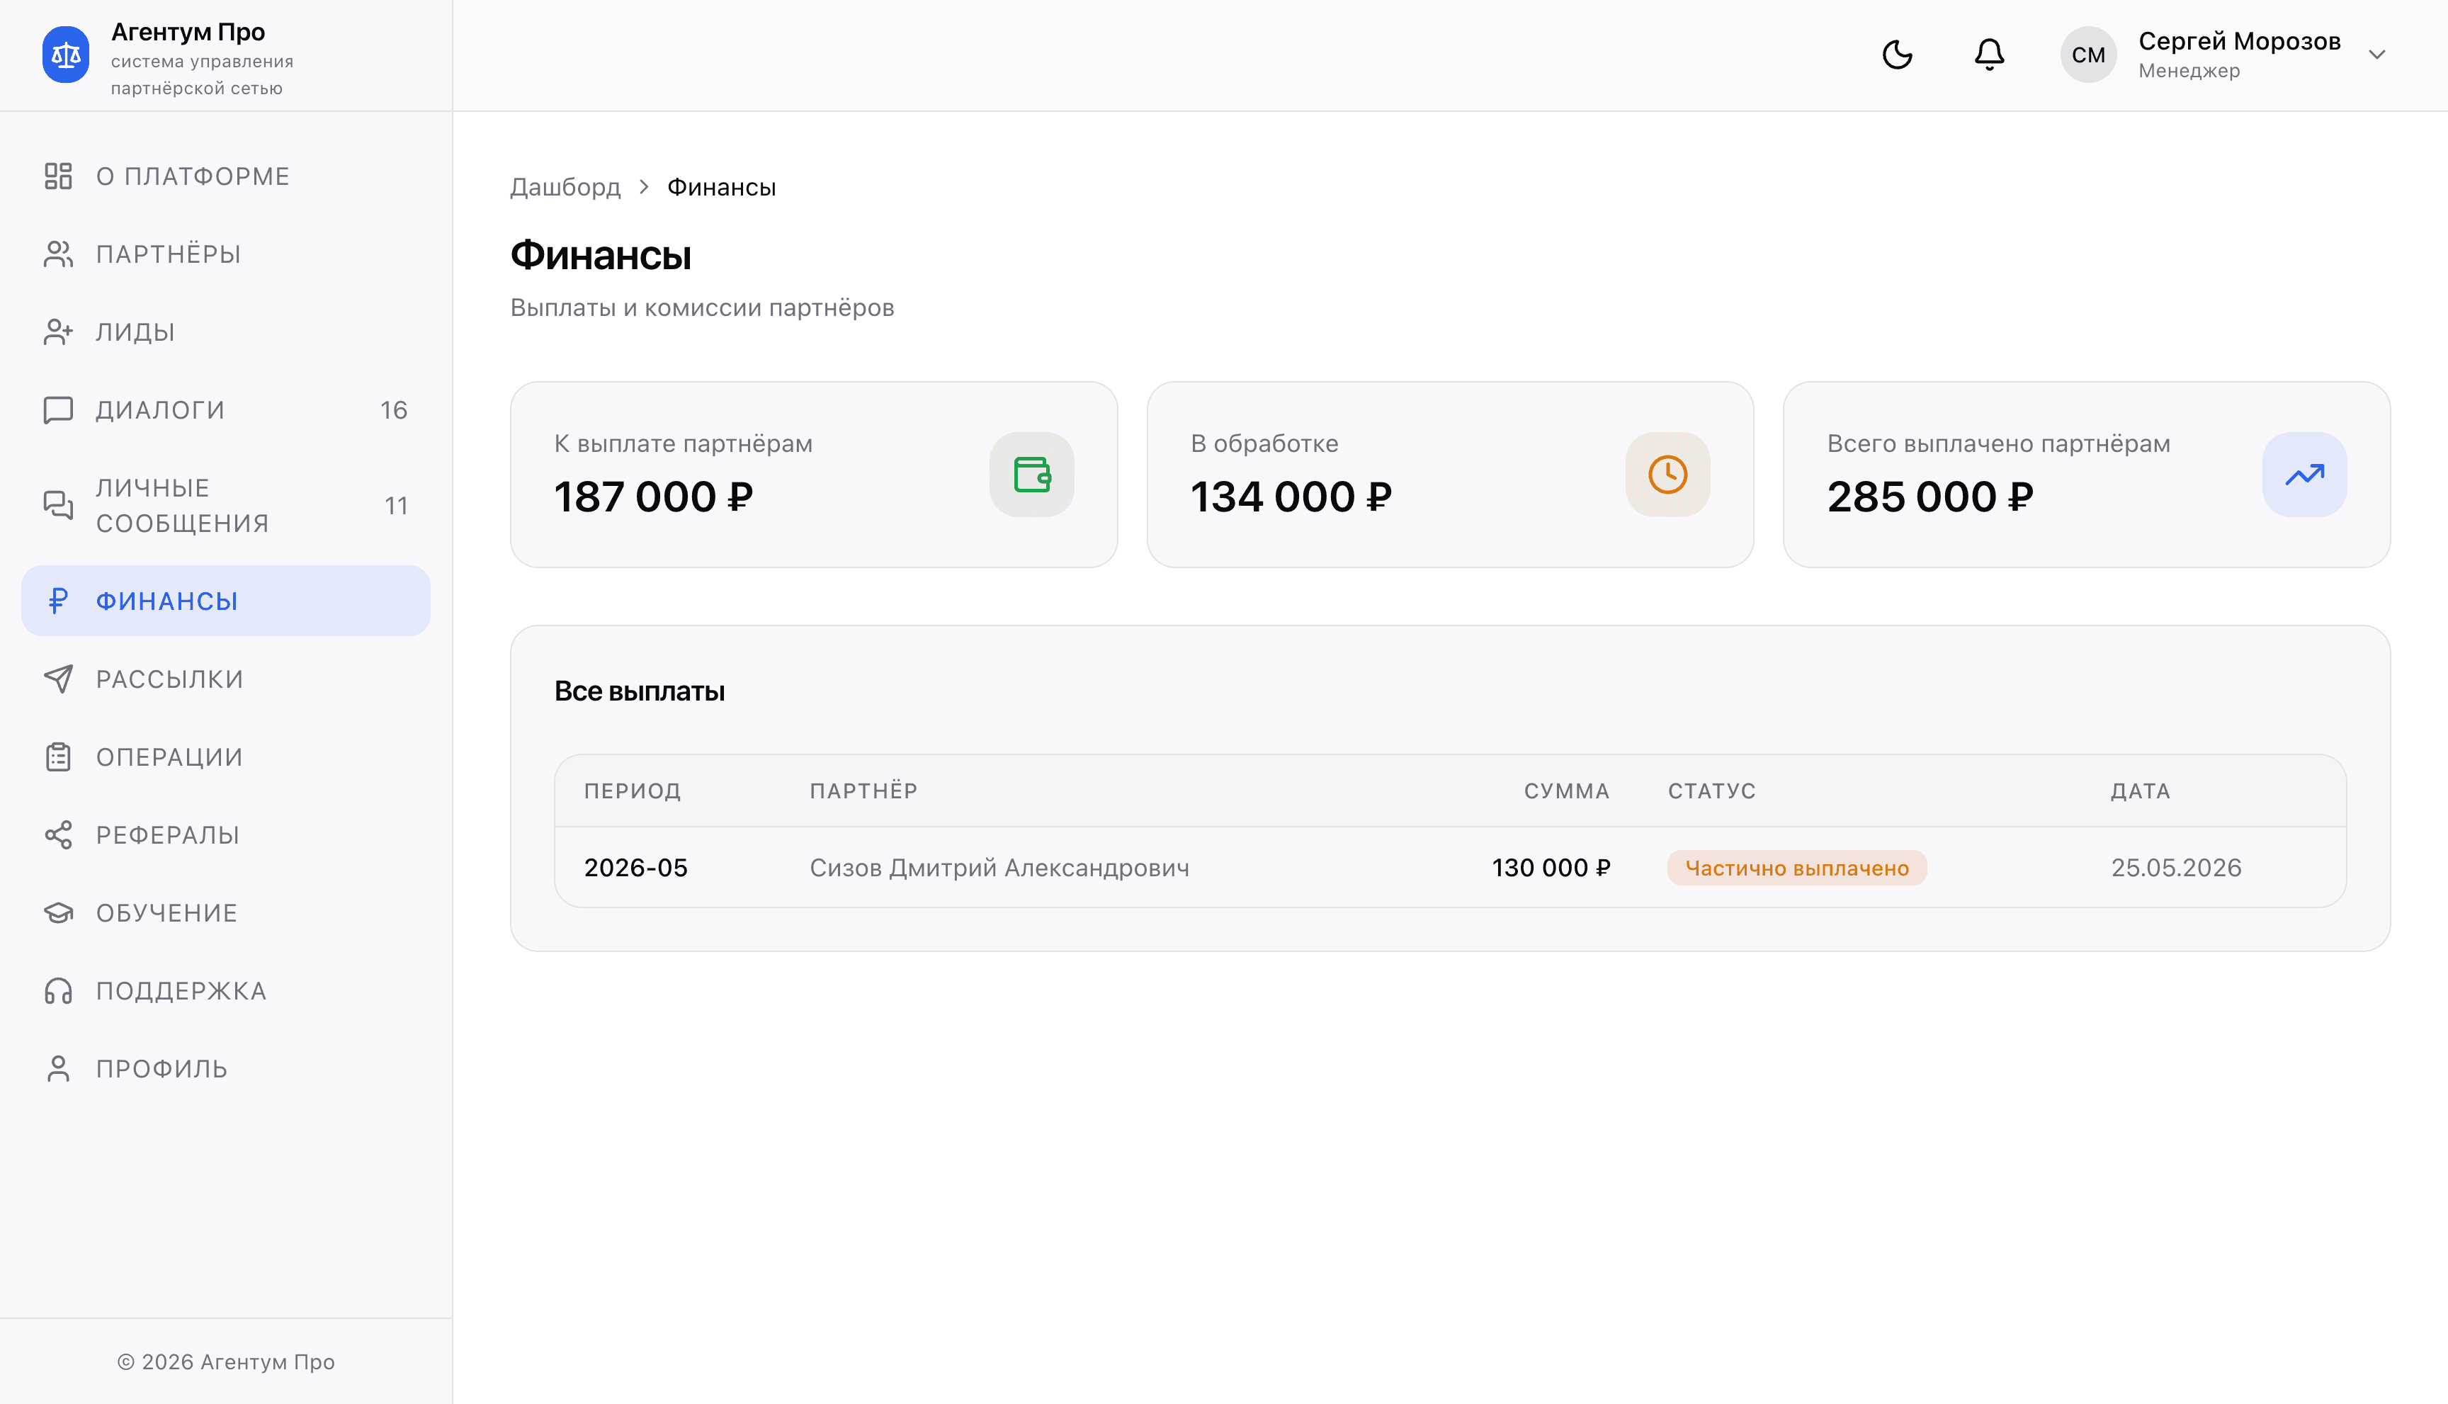Click the 187 000 ₽ payout amount

click(654, 497)
